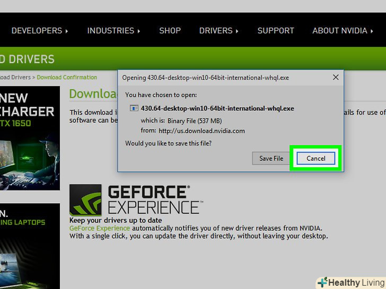Click the file name 430.64-desktop-win10-64bit-international-whql.exe text

click(217, 109)
